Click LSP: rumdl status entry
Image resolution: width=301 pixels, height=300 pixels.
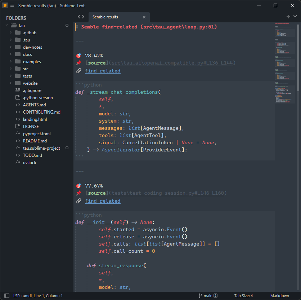38,296
